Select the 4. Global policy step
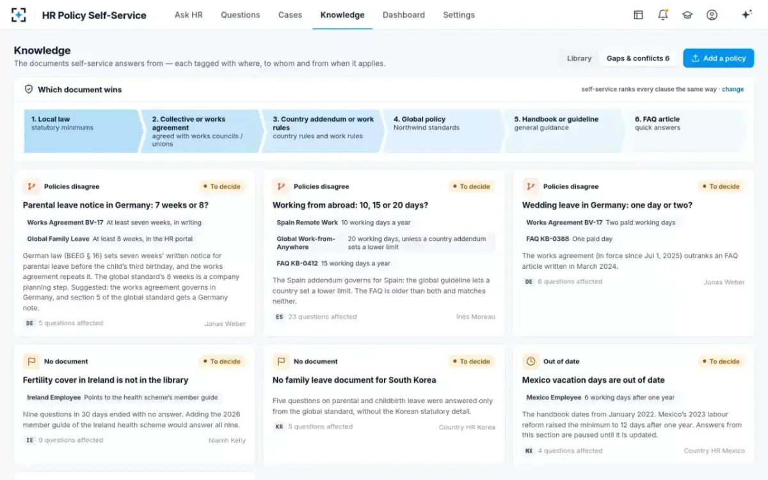 [x=444, y=131]
